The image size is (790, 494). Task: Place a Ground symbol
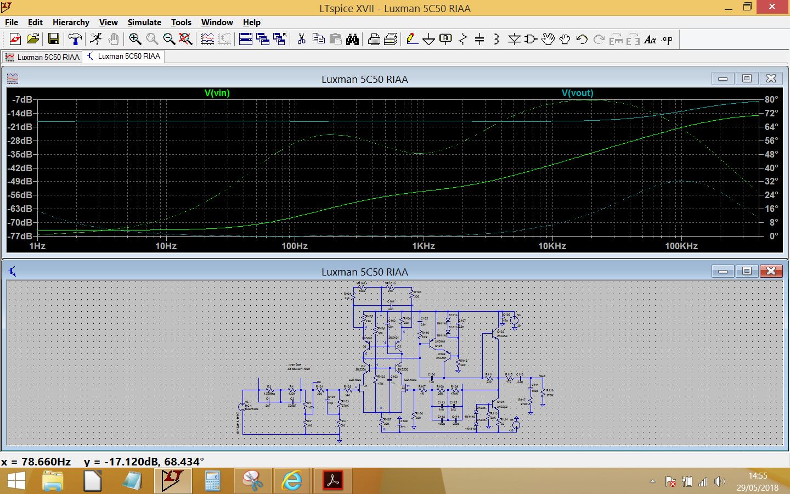[x=429, y=39]
